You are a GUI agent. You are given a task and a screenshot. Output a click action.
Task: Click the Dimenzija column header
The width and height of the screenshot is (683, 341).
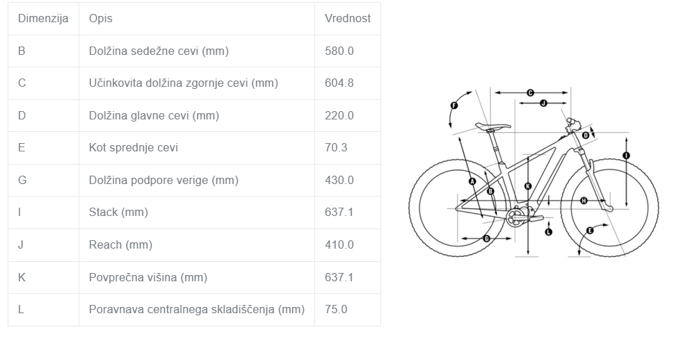43,19
